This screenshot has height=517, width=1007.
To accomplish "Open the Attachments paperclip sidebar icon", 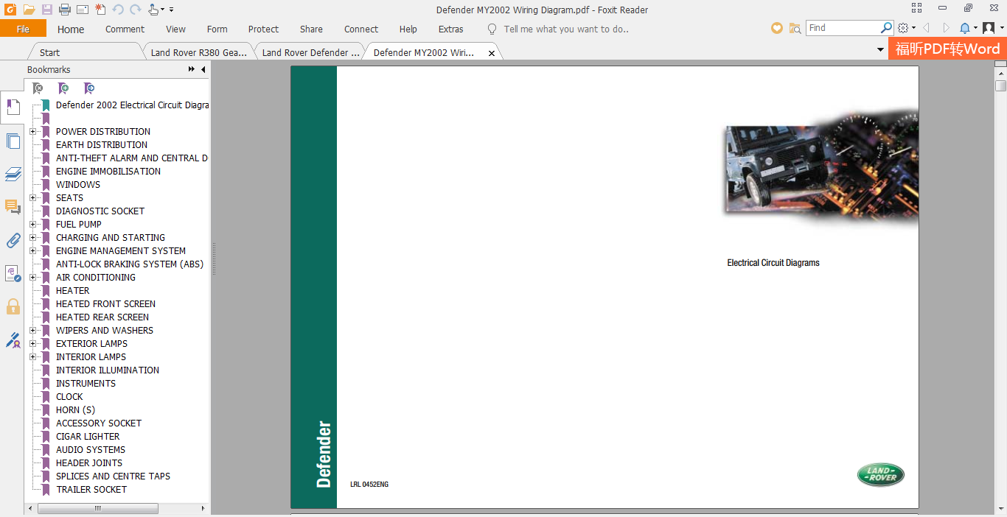I will (13, 241).
